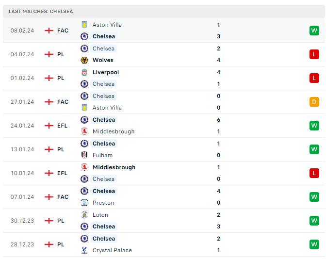Click the red L badge for 10.01.24
The image size is (326, 259).
tap(314, 173)
